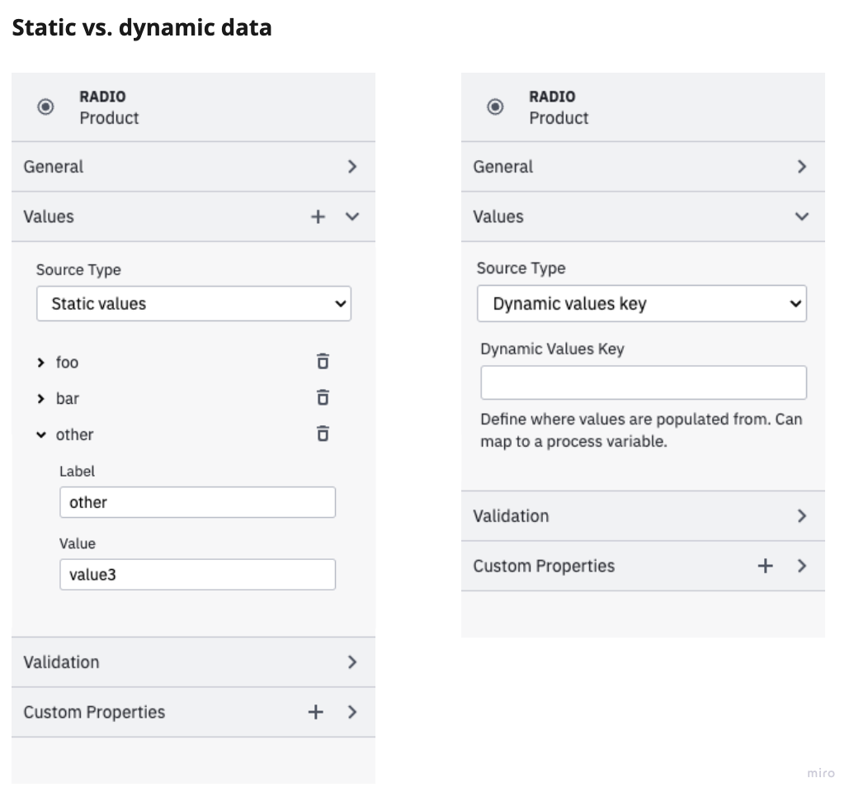Click the Label field containing other
The image size is (854, 797).
tap(197, 502)
